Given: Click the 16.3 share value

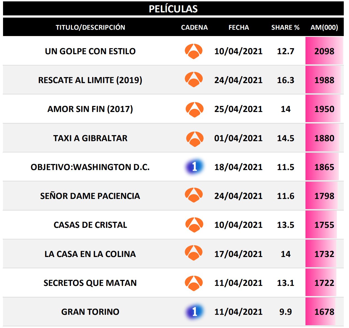Looking at the screenshot, I should [285, 80].
